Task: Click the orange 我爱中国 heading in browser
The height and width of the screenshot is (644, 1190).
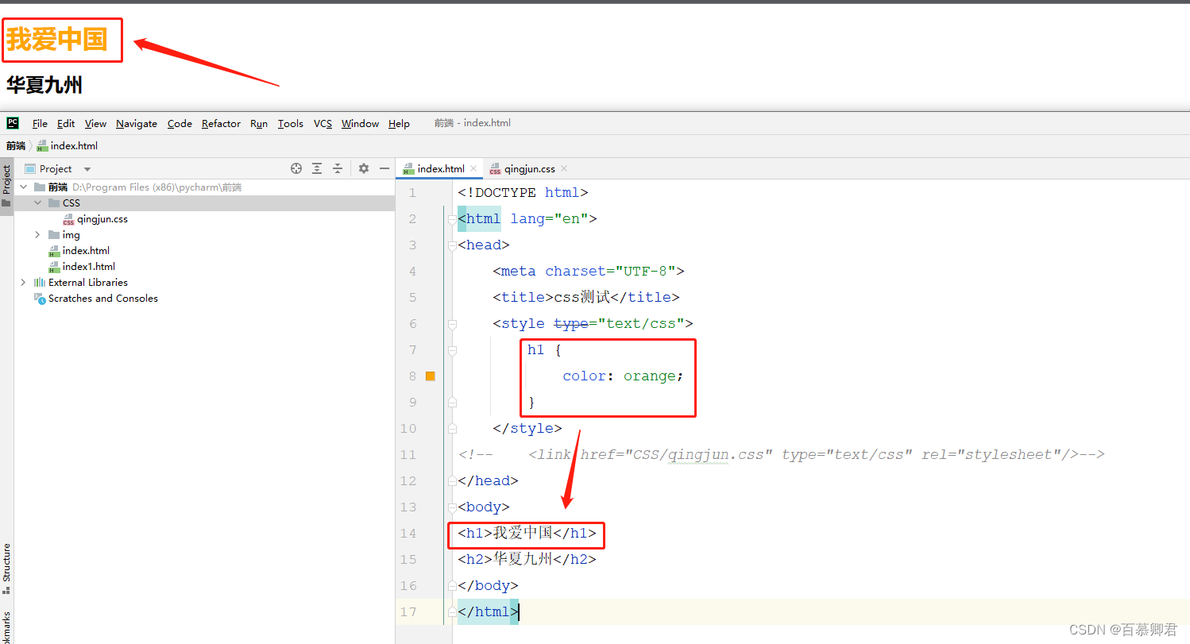Action: pyautogui.click(x=57, y=39)
